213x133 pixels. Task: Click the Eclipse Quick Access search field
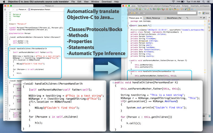186,13
